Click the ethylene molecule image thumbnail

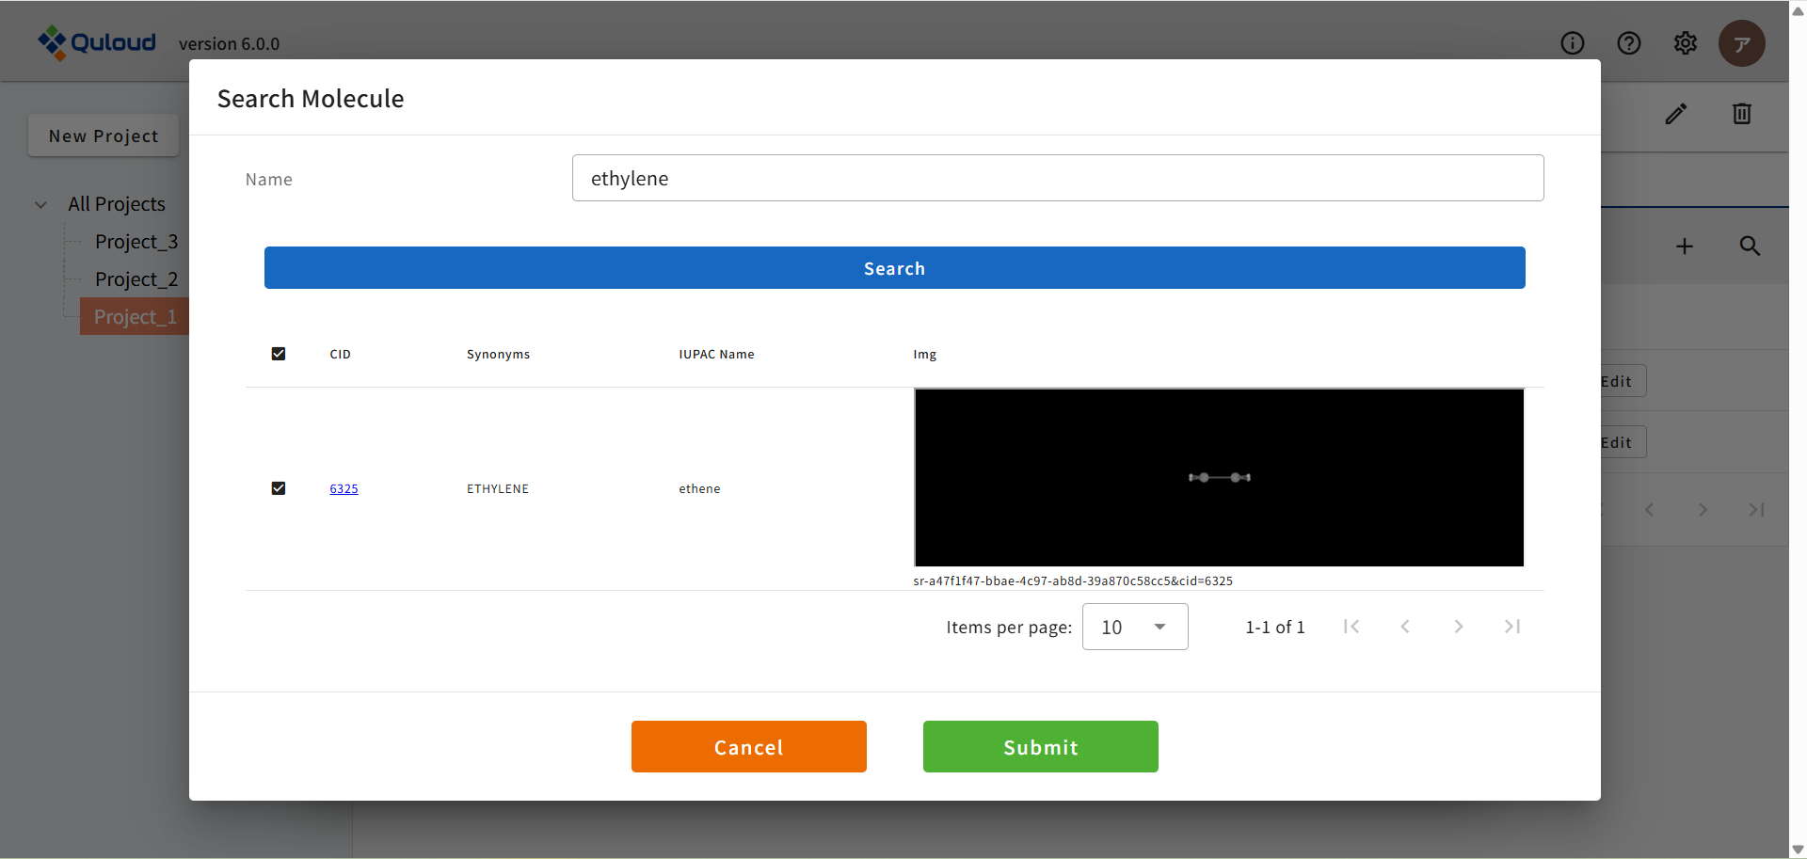(x=1218, y=477)
